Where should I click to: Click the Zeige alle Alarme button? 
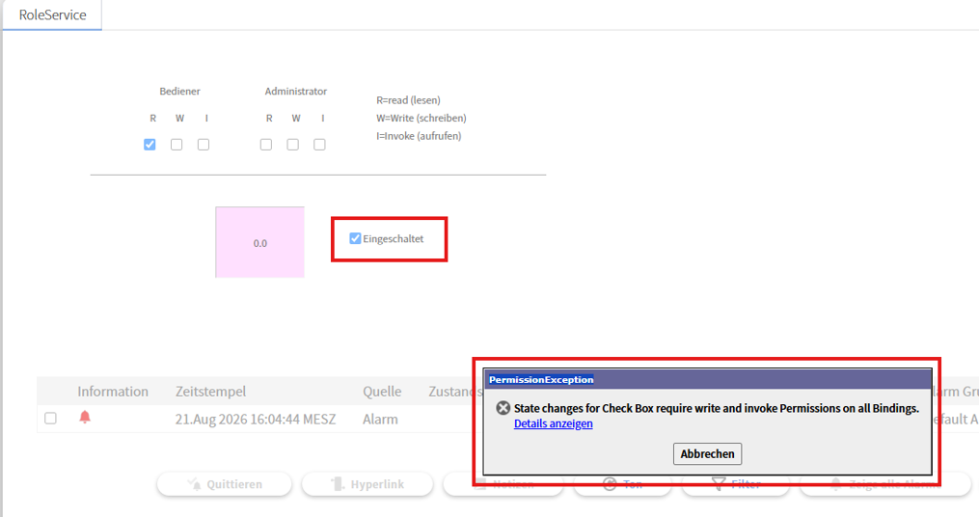pyautogui.click(x=885, y=484)
